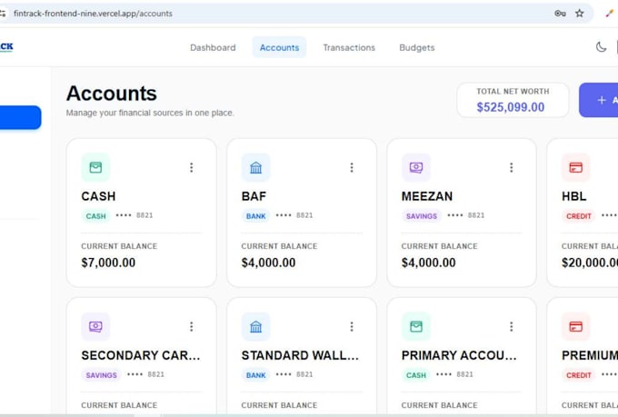This screenshot has width=618, height=417.
Task: Click the $525,099.00 net worth value
Action: tap(511, 107)
